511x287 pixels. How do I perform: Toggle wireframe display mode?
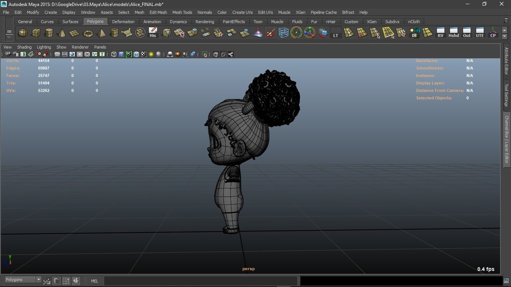[114, 54]
